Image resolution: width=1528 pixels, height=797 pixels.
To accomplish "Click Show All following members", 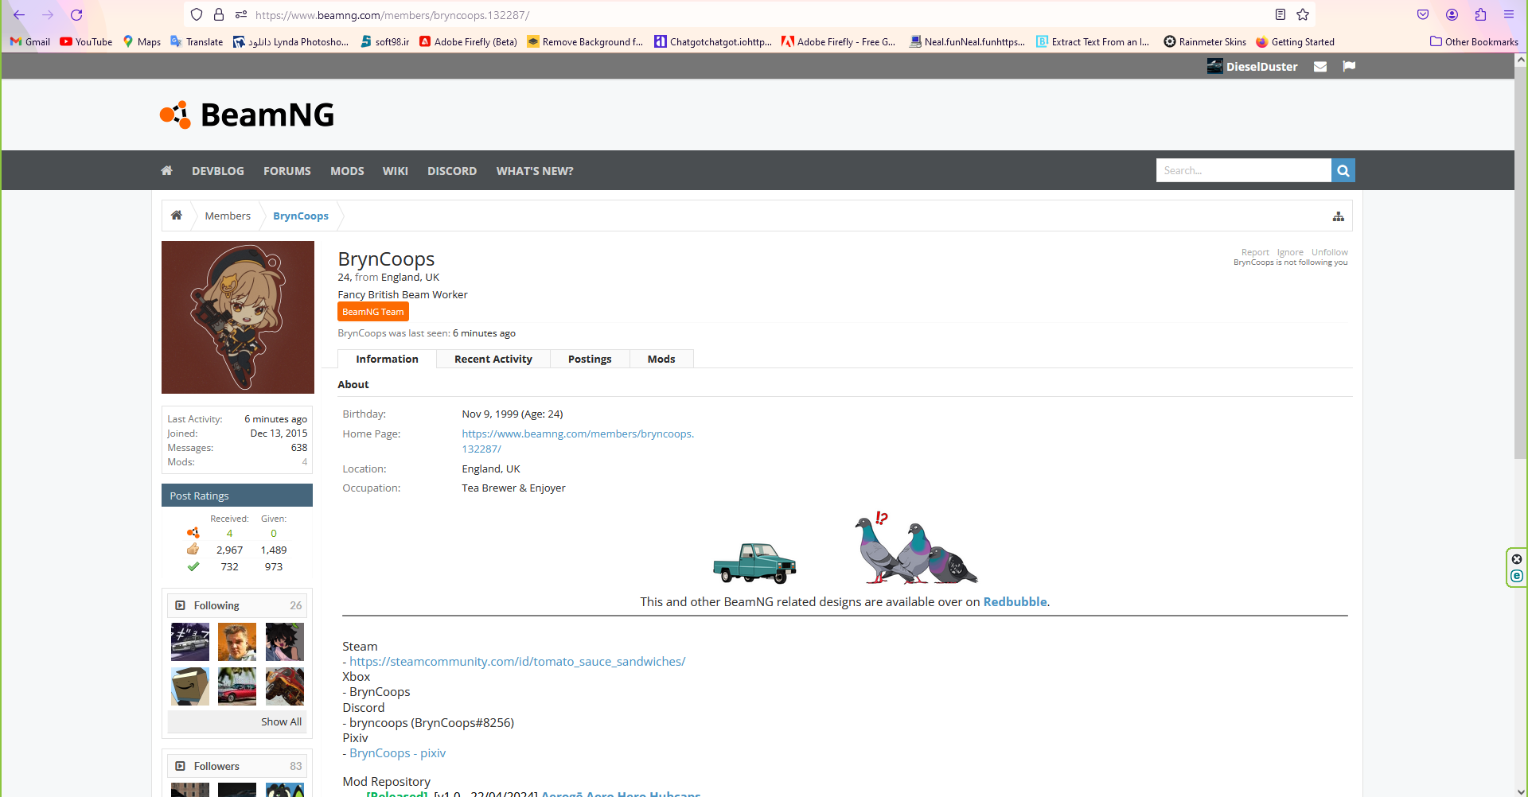I will pyautogui.click(x=281, y=721).
